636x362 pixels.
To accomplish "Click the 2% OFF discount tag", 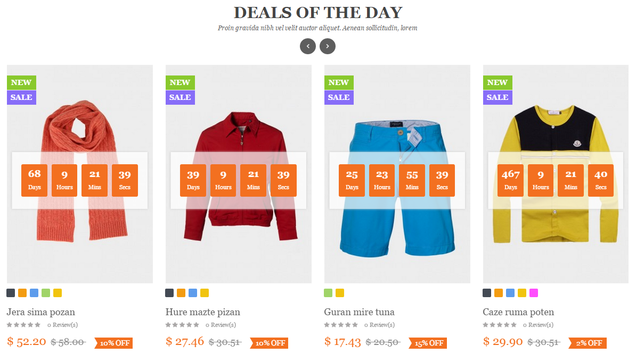I will (588, 343).
